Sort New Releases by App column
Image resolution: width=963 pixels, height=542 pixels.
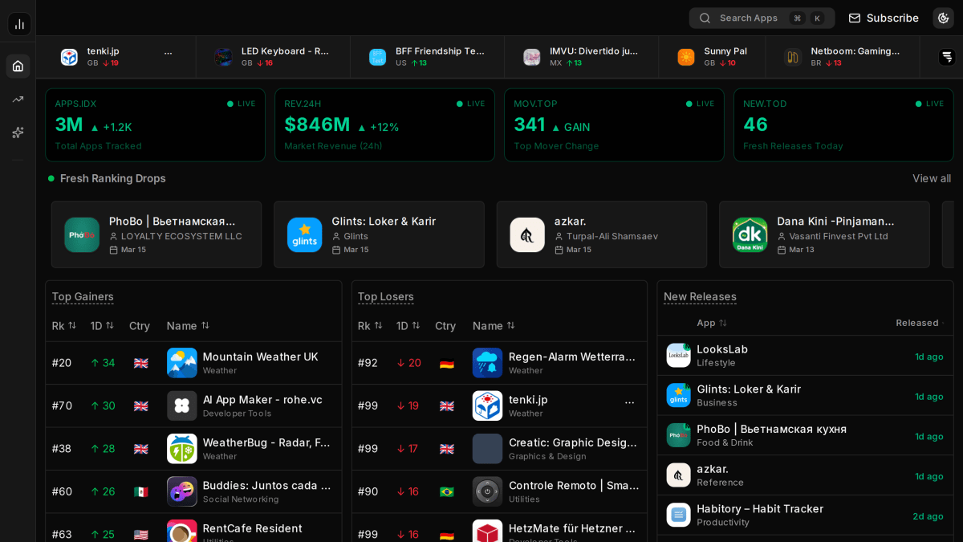pos(712,323)
